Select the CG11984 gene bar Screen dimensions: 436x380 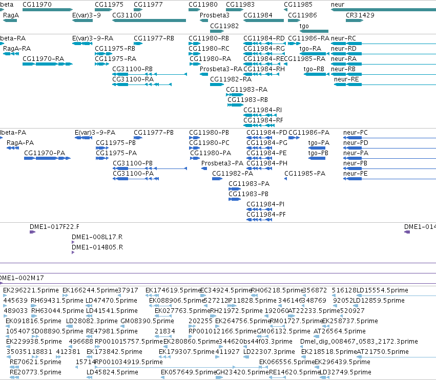click(264, 20)
